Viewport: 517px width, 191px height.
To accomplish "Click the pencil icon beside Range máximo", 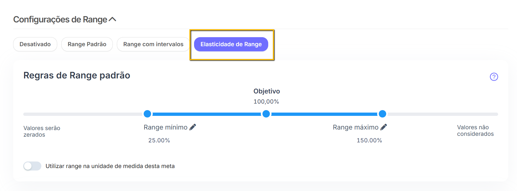I will (384, 127).
